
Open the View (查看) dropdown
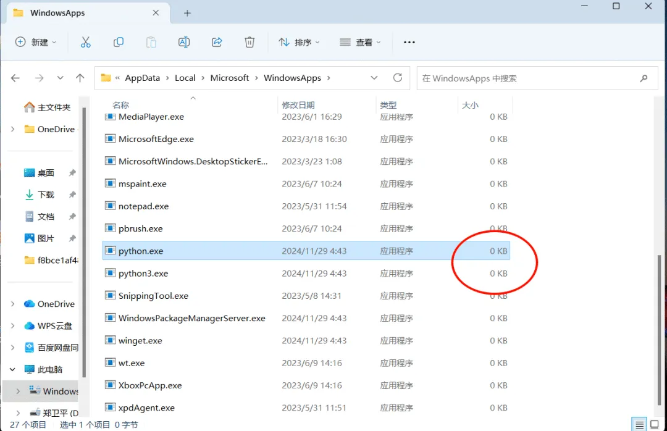[360, 42]
